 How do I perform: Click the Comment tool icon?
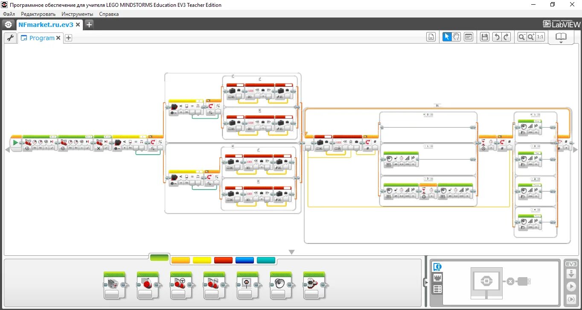tap(469, 37)
